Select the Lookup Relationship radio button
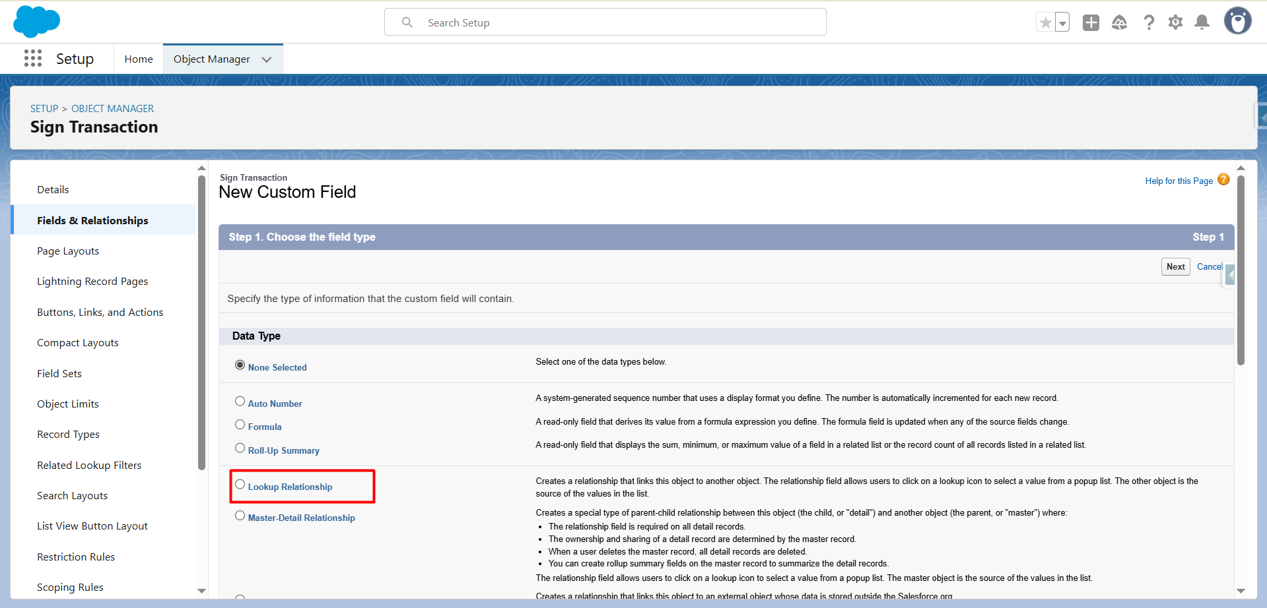1267x608 pixels. point(240,485)
